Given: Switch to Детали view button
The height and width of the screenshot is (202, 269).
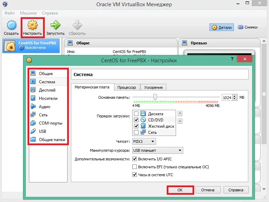Looking at the screenshot, I should click(221, 27).
